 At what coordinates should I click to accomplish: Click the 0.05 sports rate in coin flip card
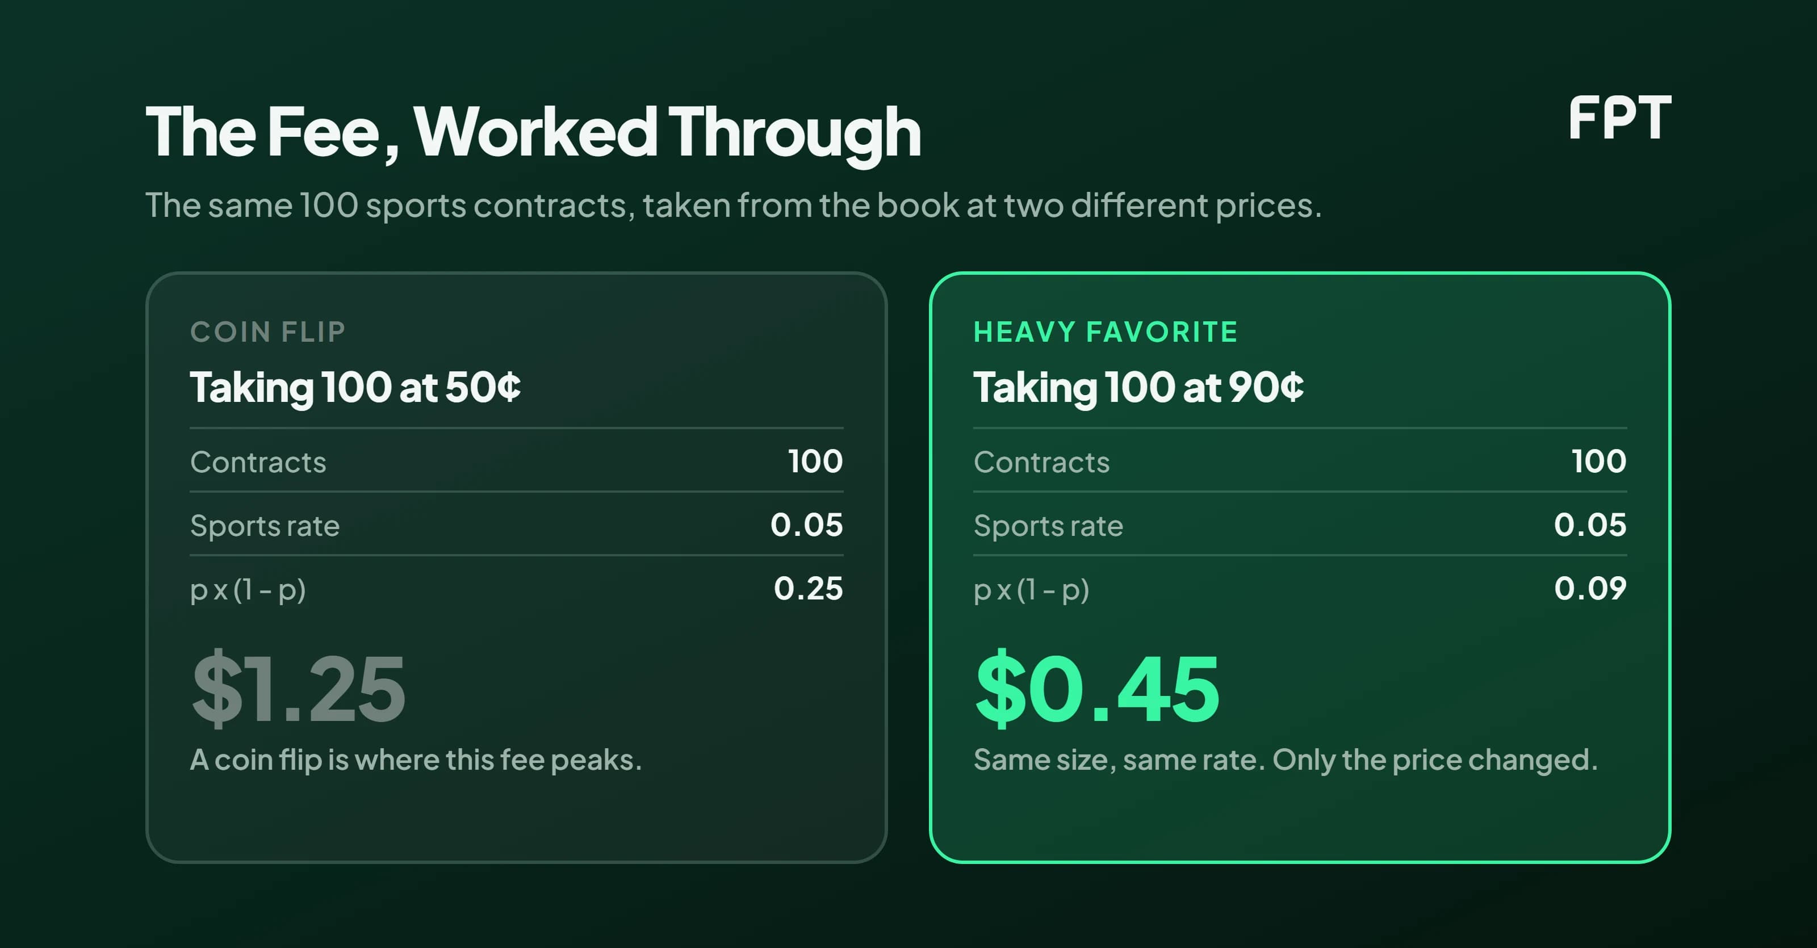[x=806, y=525]
